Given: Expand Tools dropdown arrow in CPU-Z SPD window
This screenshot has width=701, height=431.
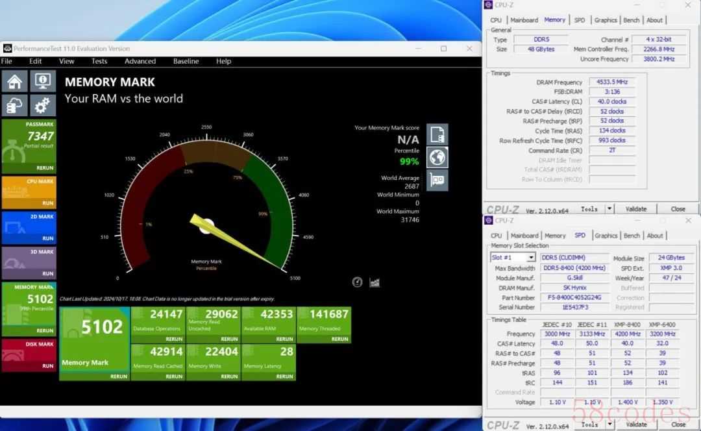Looking at the screenshot, I should pos(609,425).
